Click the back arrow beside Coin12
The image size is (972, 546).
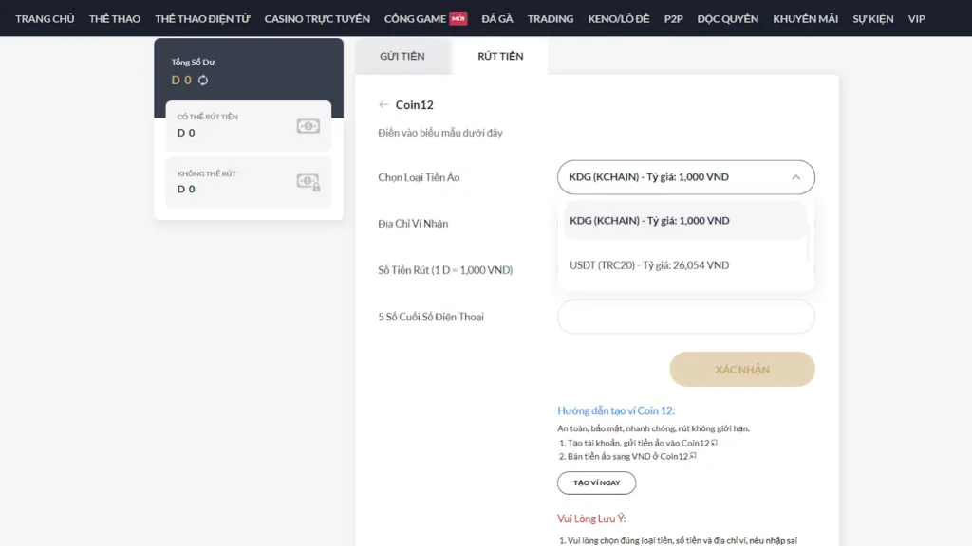point(383,105)
